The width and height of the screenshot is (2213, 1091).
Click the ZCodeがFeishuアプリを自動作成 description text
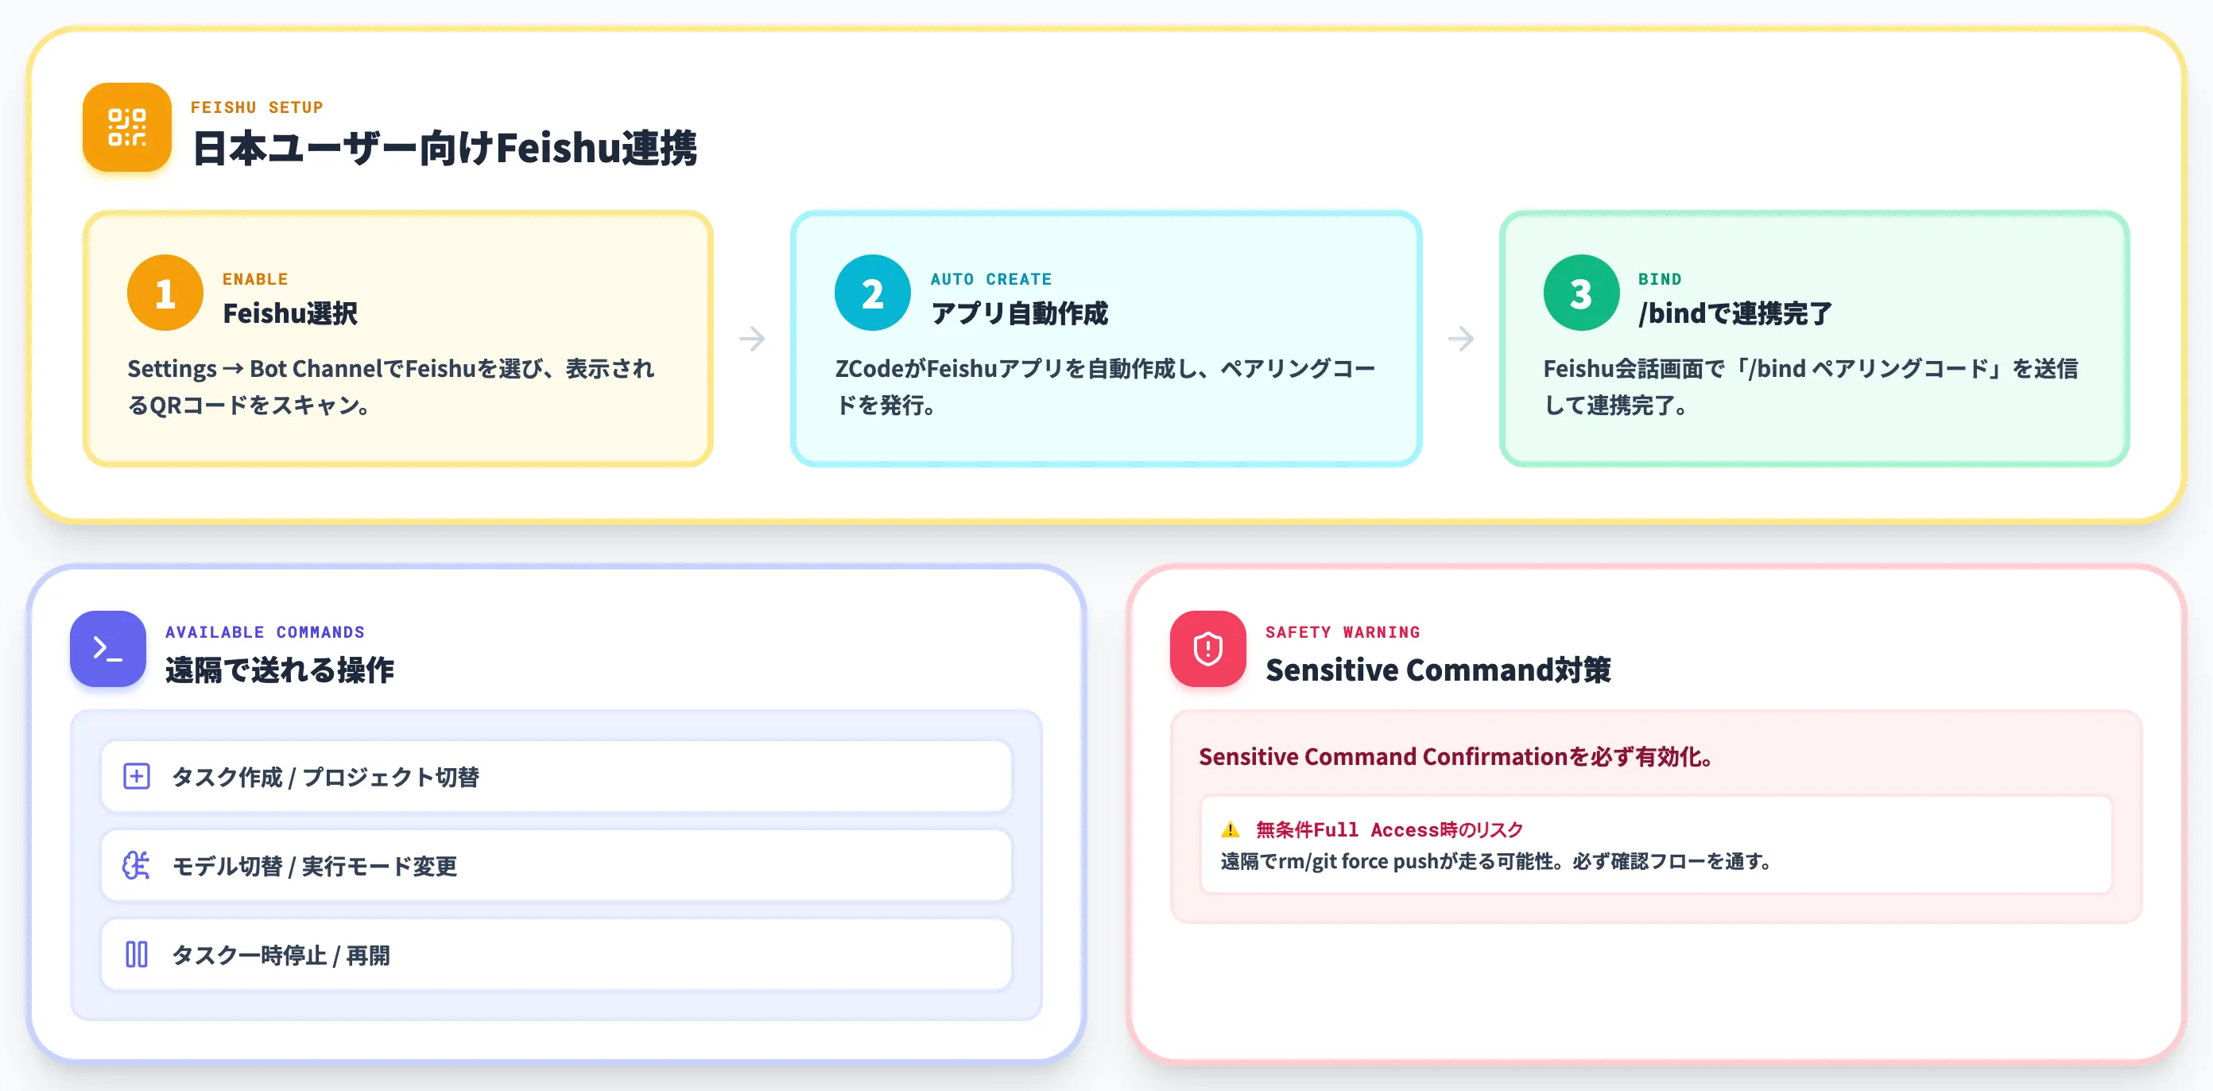(1106, 386)
